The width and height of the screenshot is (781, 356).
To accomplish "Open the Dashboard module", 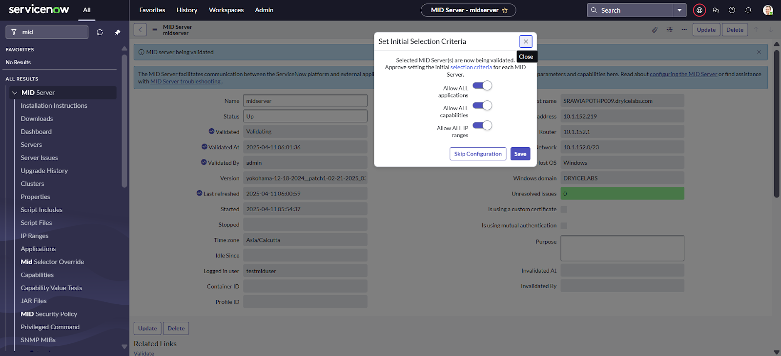I will (x=36, y=132).
